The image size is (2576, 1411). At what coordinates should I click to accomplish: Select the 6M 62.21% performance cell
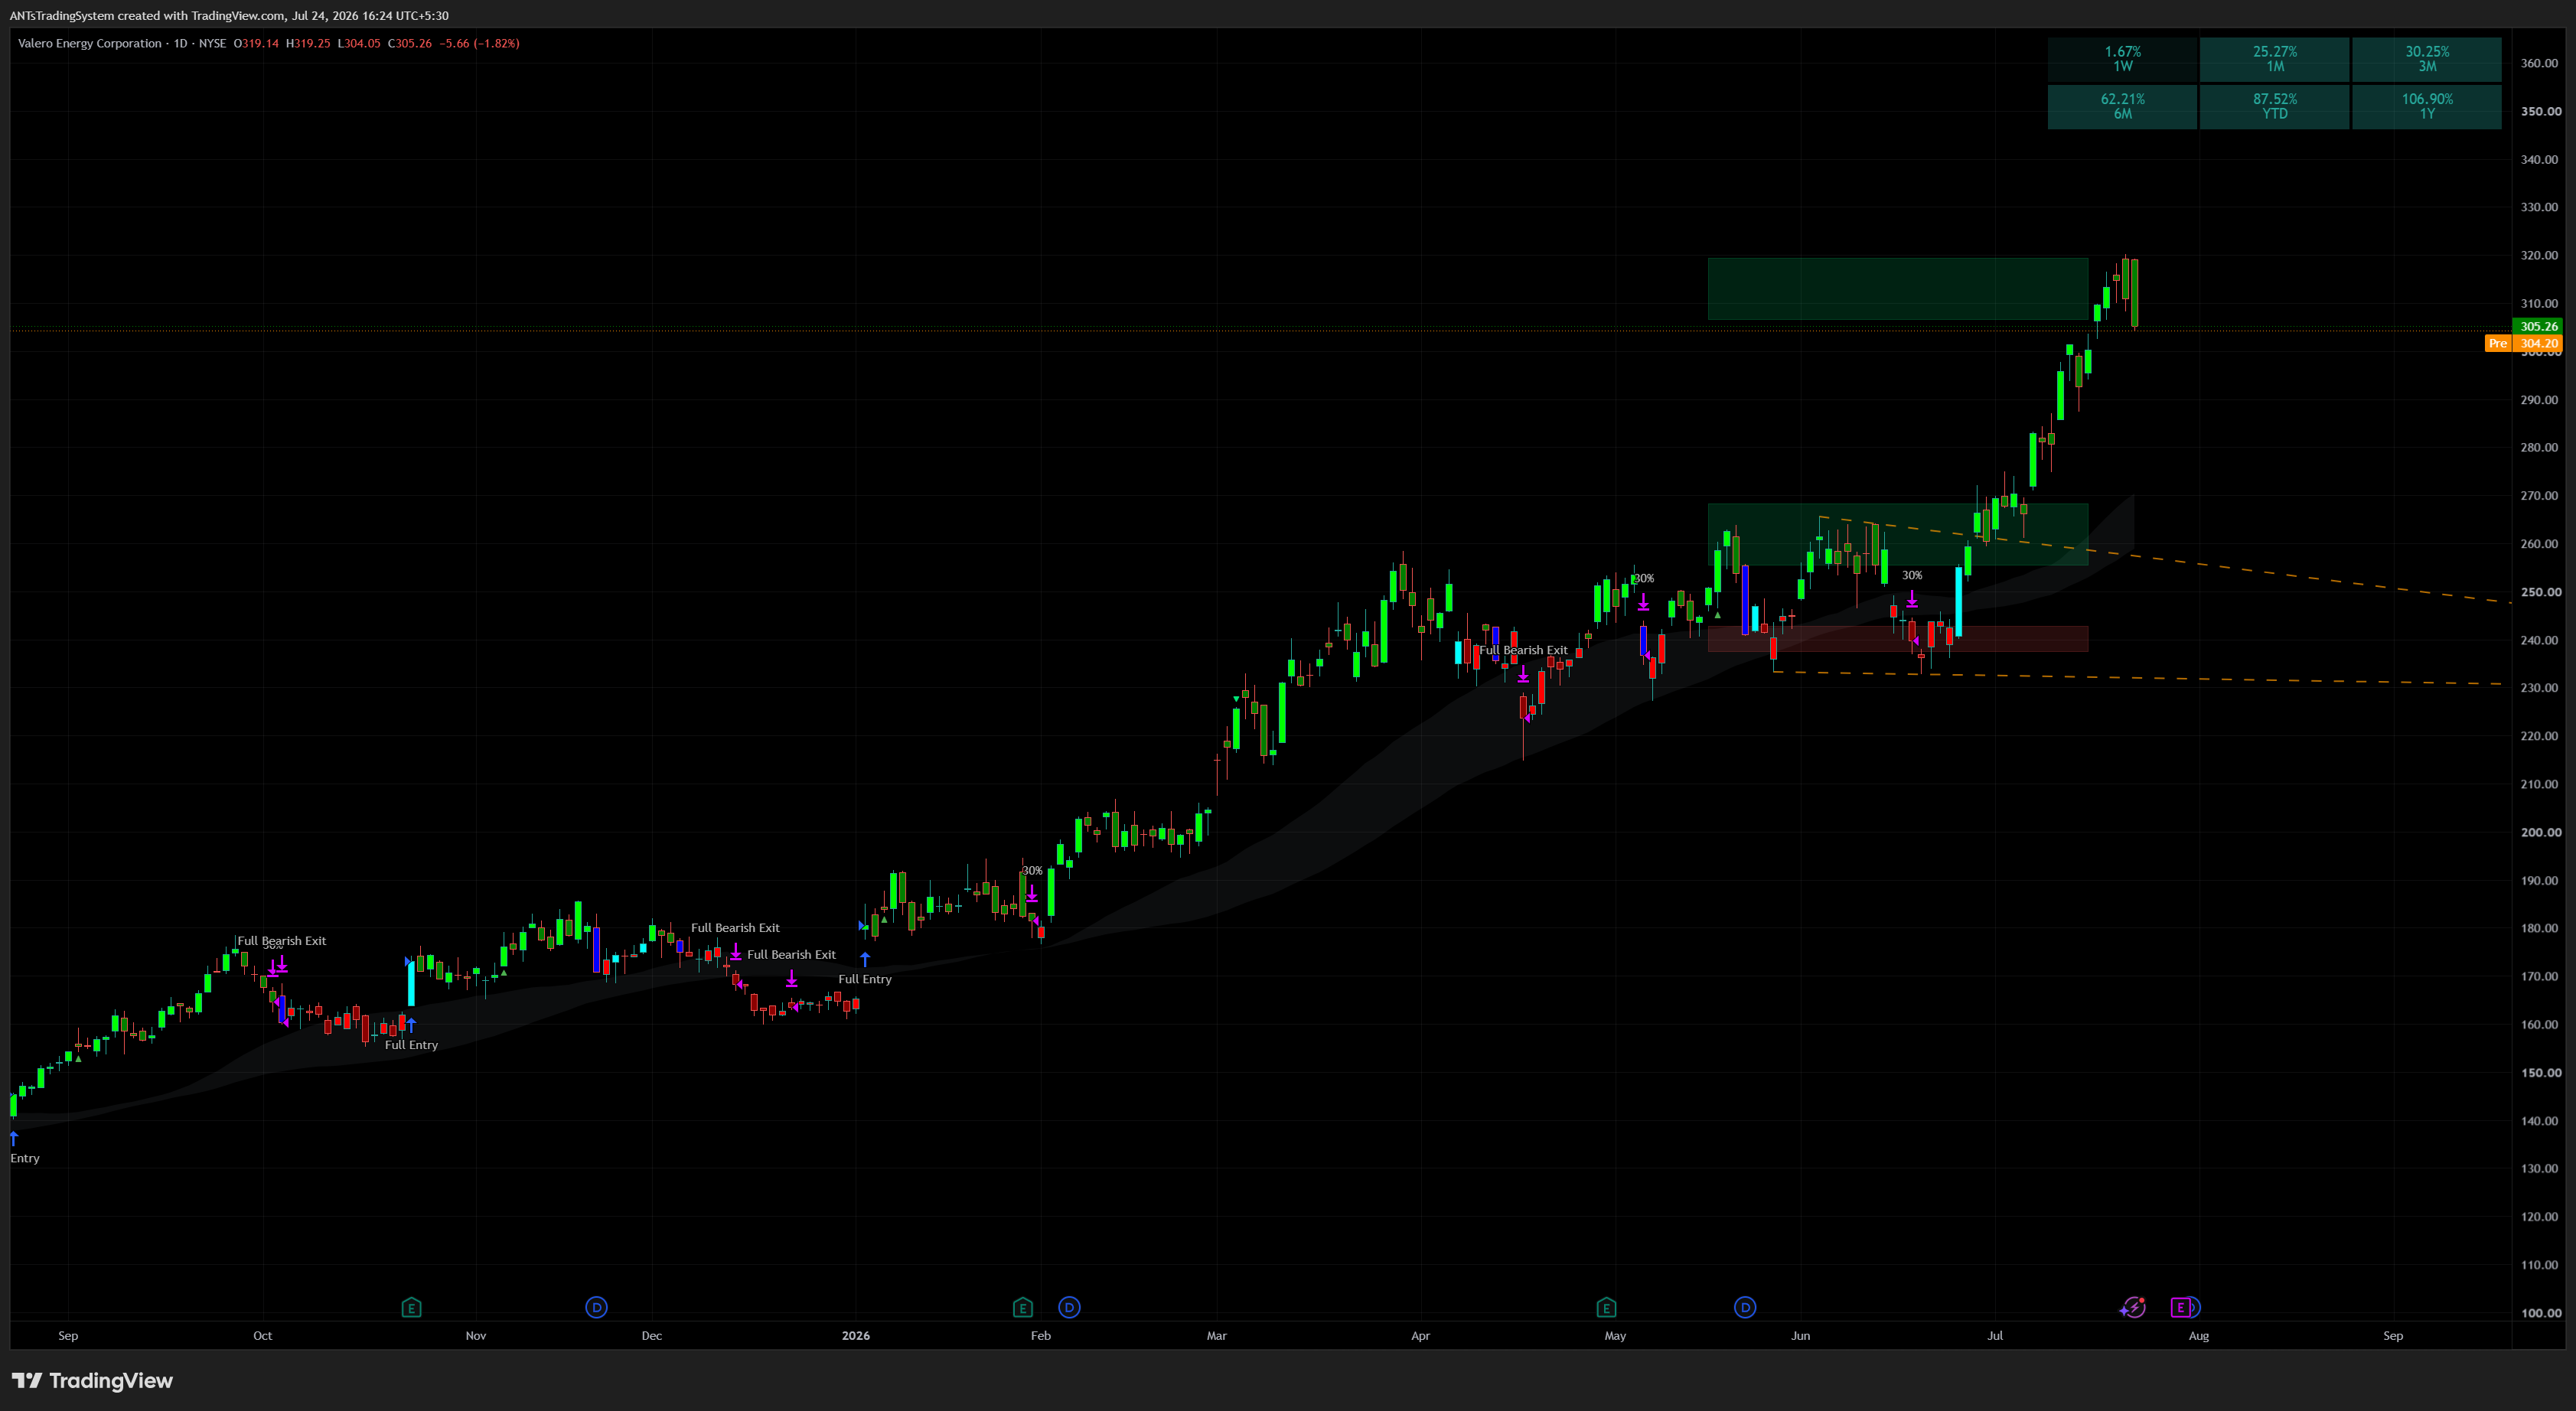click(x=2122, y=106)
